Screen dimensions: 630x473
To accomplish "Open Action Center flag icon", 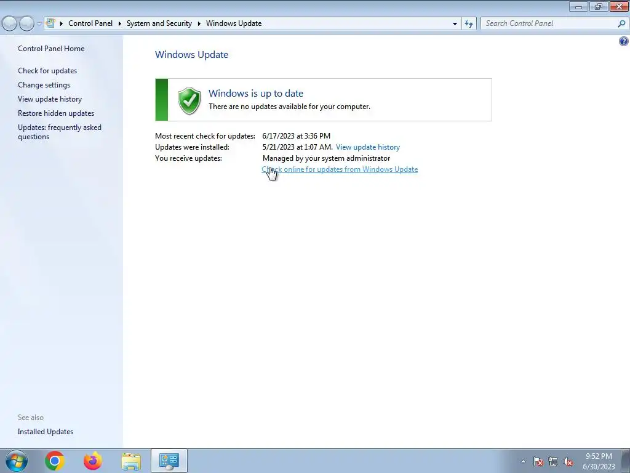I will pos(538,461).
